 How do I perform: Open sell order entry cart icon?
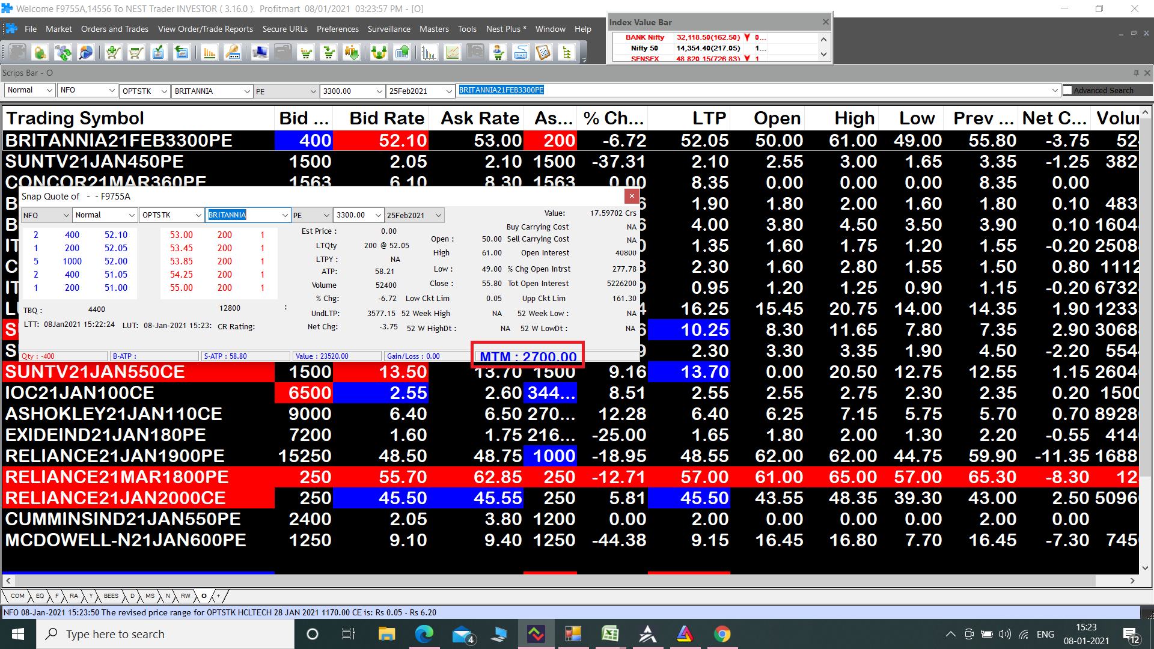[136, 53]
